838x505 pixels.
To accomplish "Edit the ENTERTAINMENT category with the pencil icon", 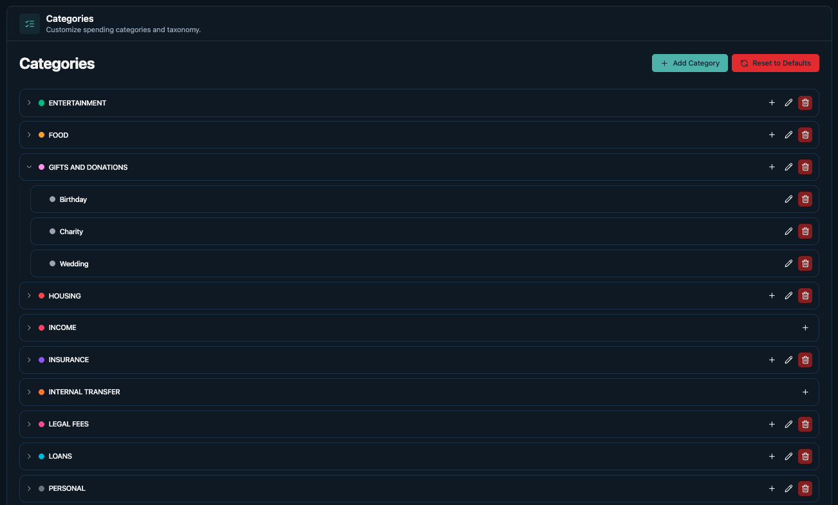I will pyautogui.click(x=788, y=102).
